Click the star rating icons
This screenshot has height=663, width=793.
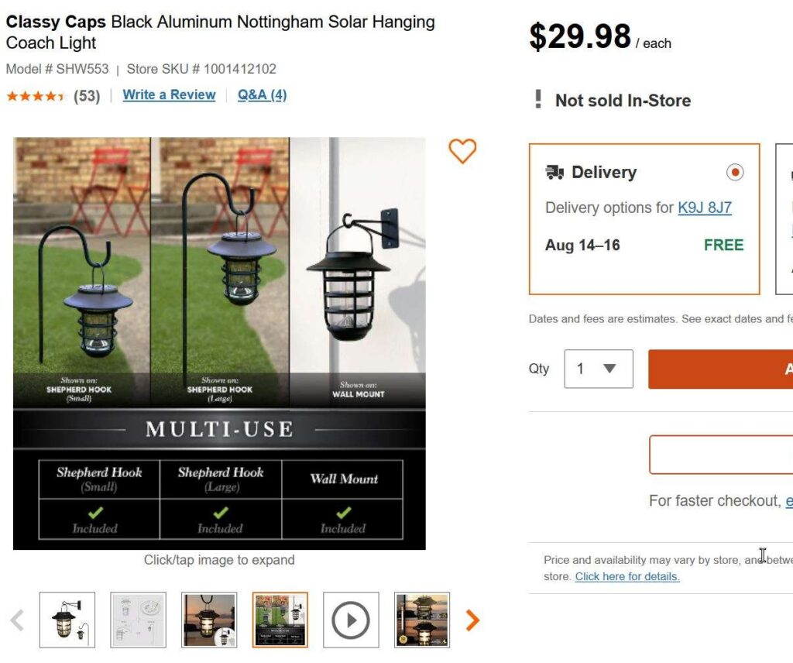point(36,96)
